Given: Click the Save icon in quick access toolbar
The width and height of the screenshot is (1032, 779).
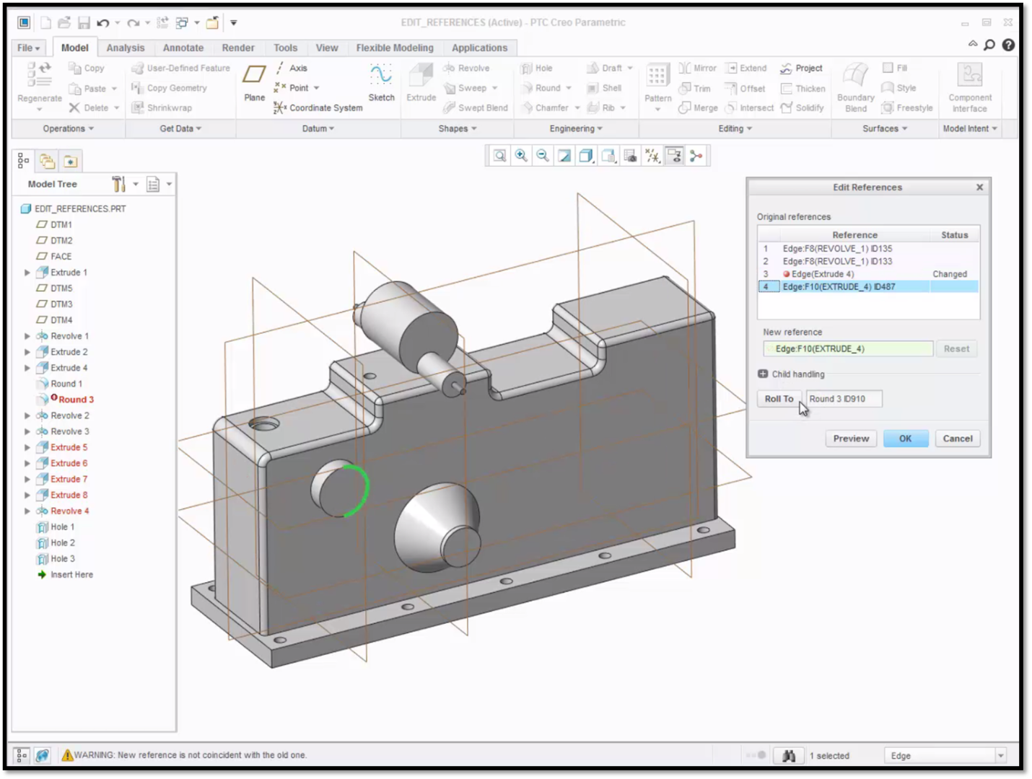Looking at the screenshot, I should [x=84, y=23].
